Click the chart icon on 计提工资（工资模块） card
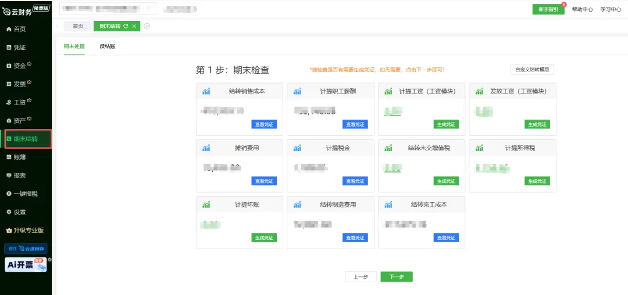The height and width of the screenshot is (295, 628). point(388,92)
